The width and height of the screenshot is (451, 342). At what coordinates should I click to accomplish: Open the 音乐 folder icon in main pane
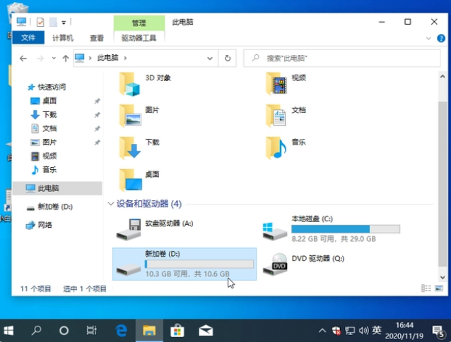276,148
